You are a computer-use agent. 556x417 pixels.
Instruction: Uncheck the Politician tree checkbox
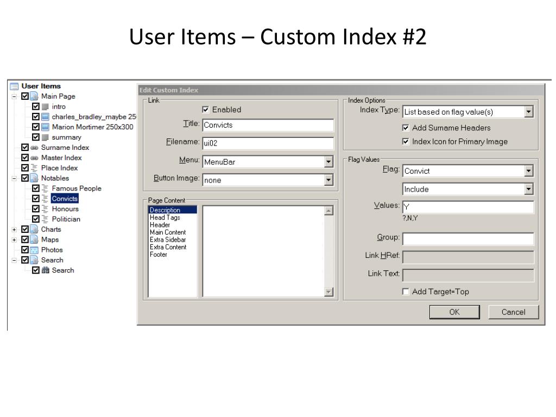tap(36, 219)
